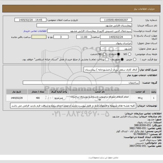
Task: Click the deadline date field 1405/02/24
Action: point(116,37)
